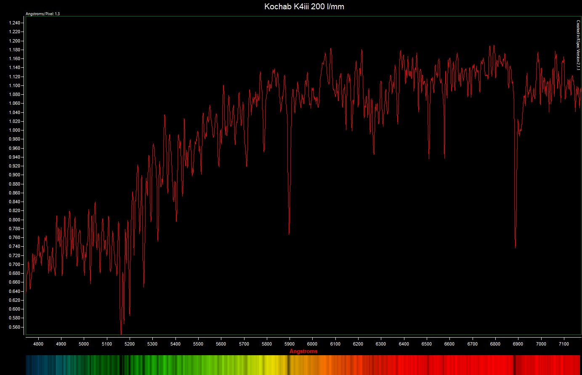Click the 4800 tick on the x-axis
582x375 pixels.
pyautogui.click(x=38, y=344)
